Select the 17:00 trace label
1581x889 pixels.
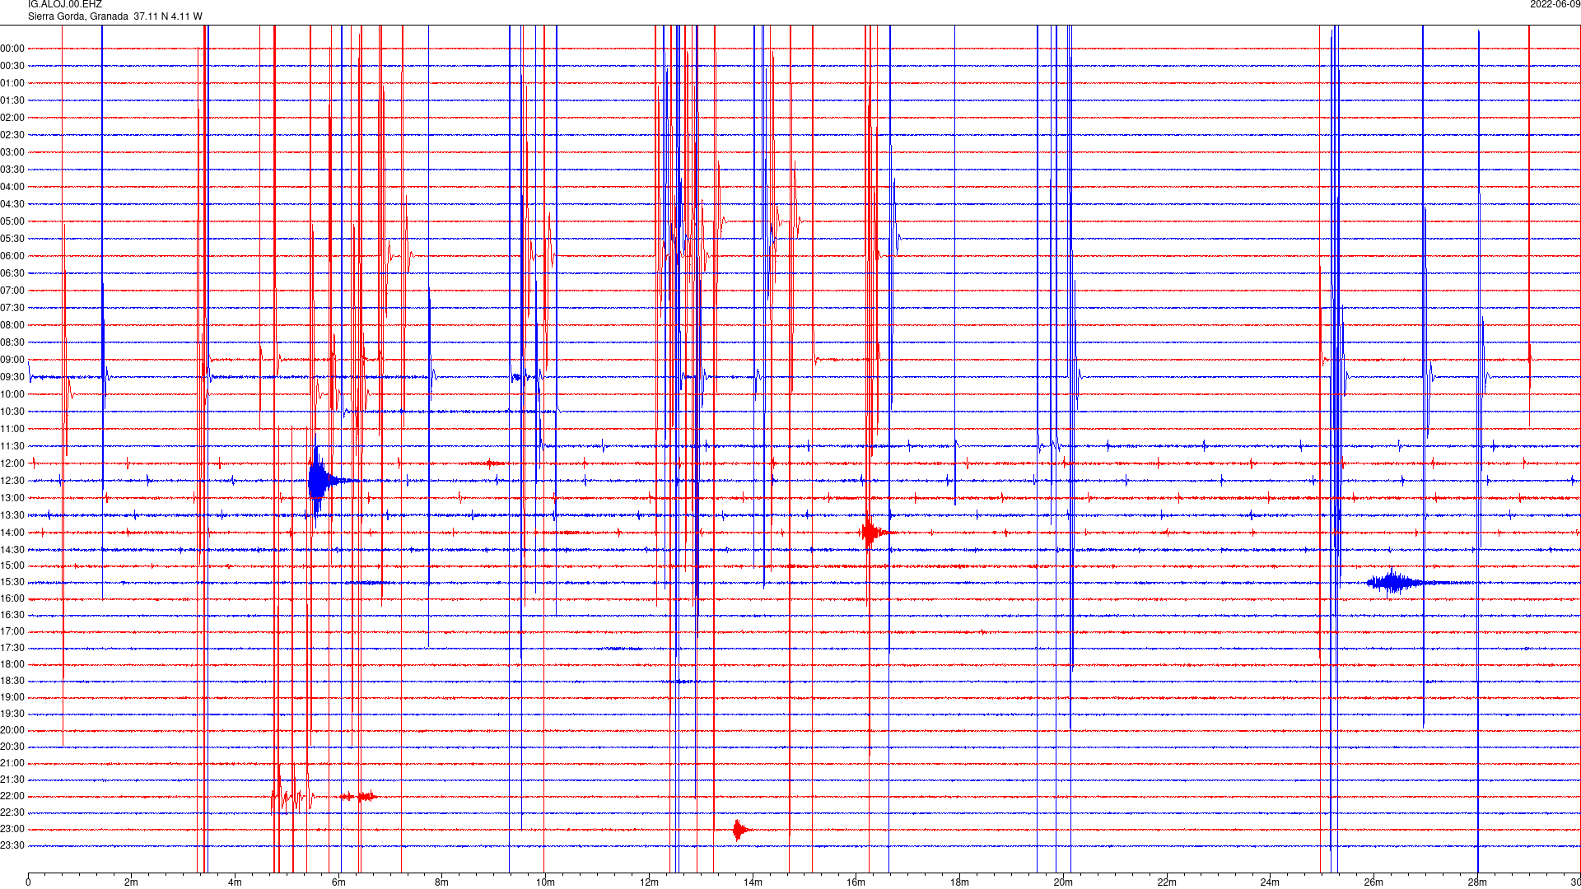tap(12, 631)
